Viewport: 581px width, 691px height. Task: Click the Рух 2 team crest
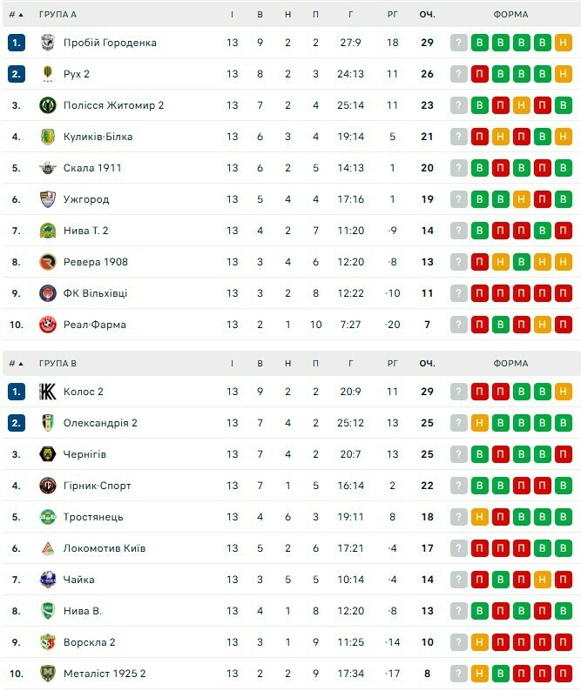(x=48, y=74)
